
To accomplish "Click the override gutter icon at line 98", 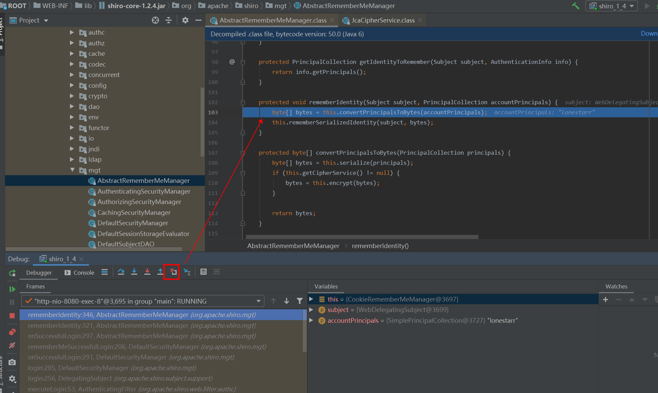I will tap(232, 62).
